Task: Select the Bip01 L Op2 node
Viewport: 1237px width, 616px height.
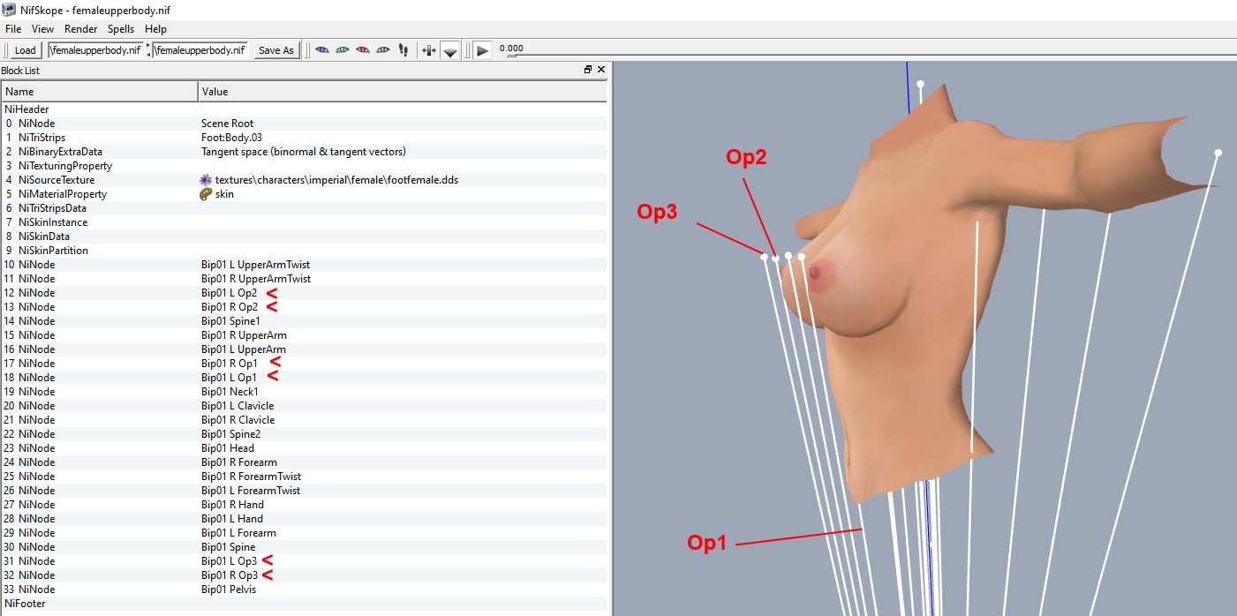Action: 304,293
